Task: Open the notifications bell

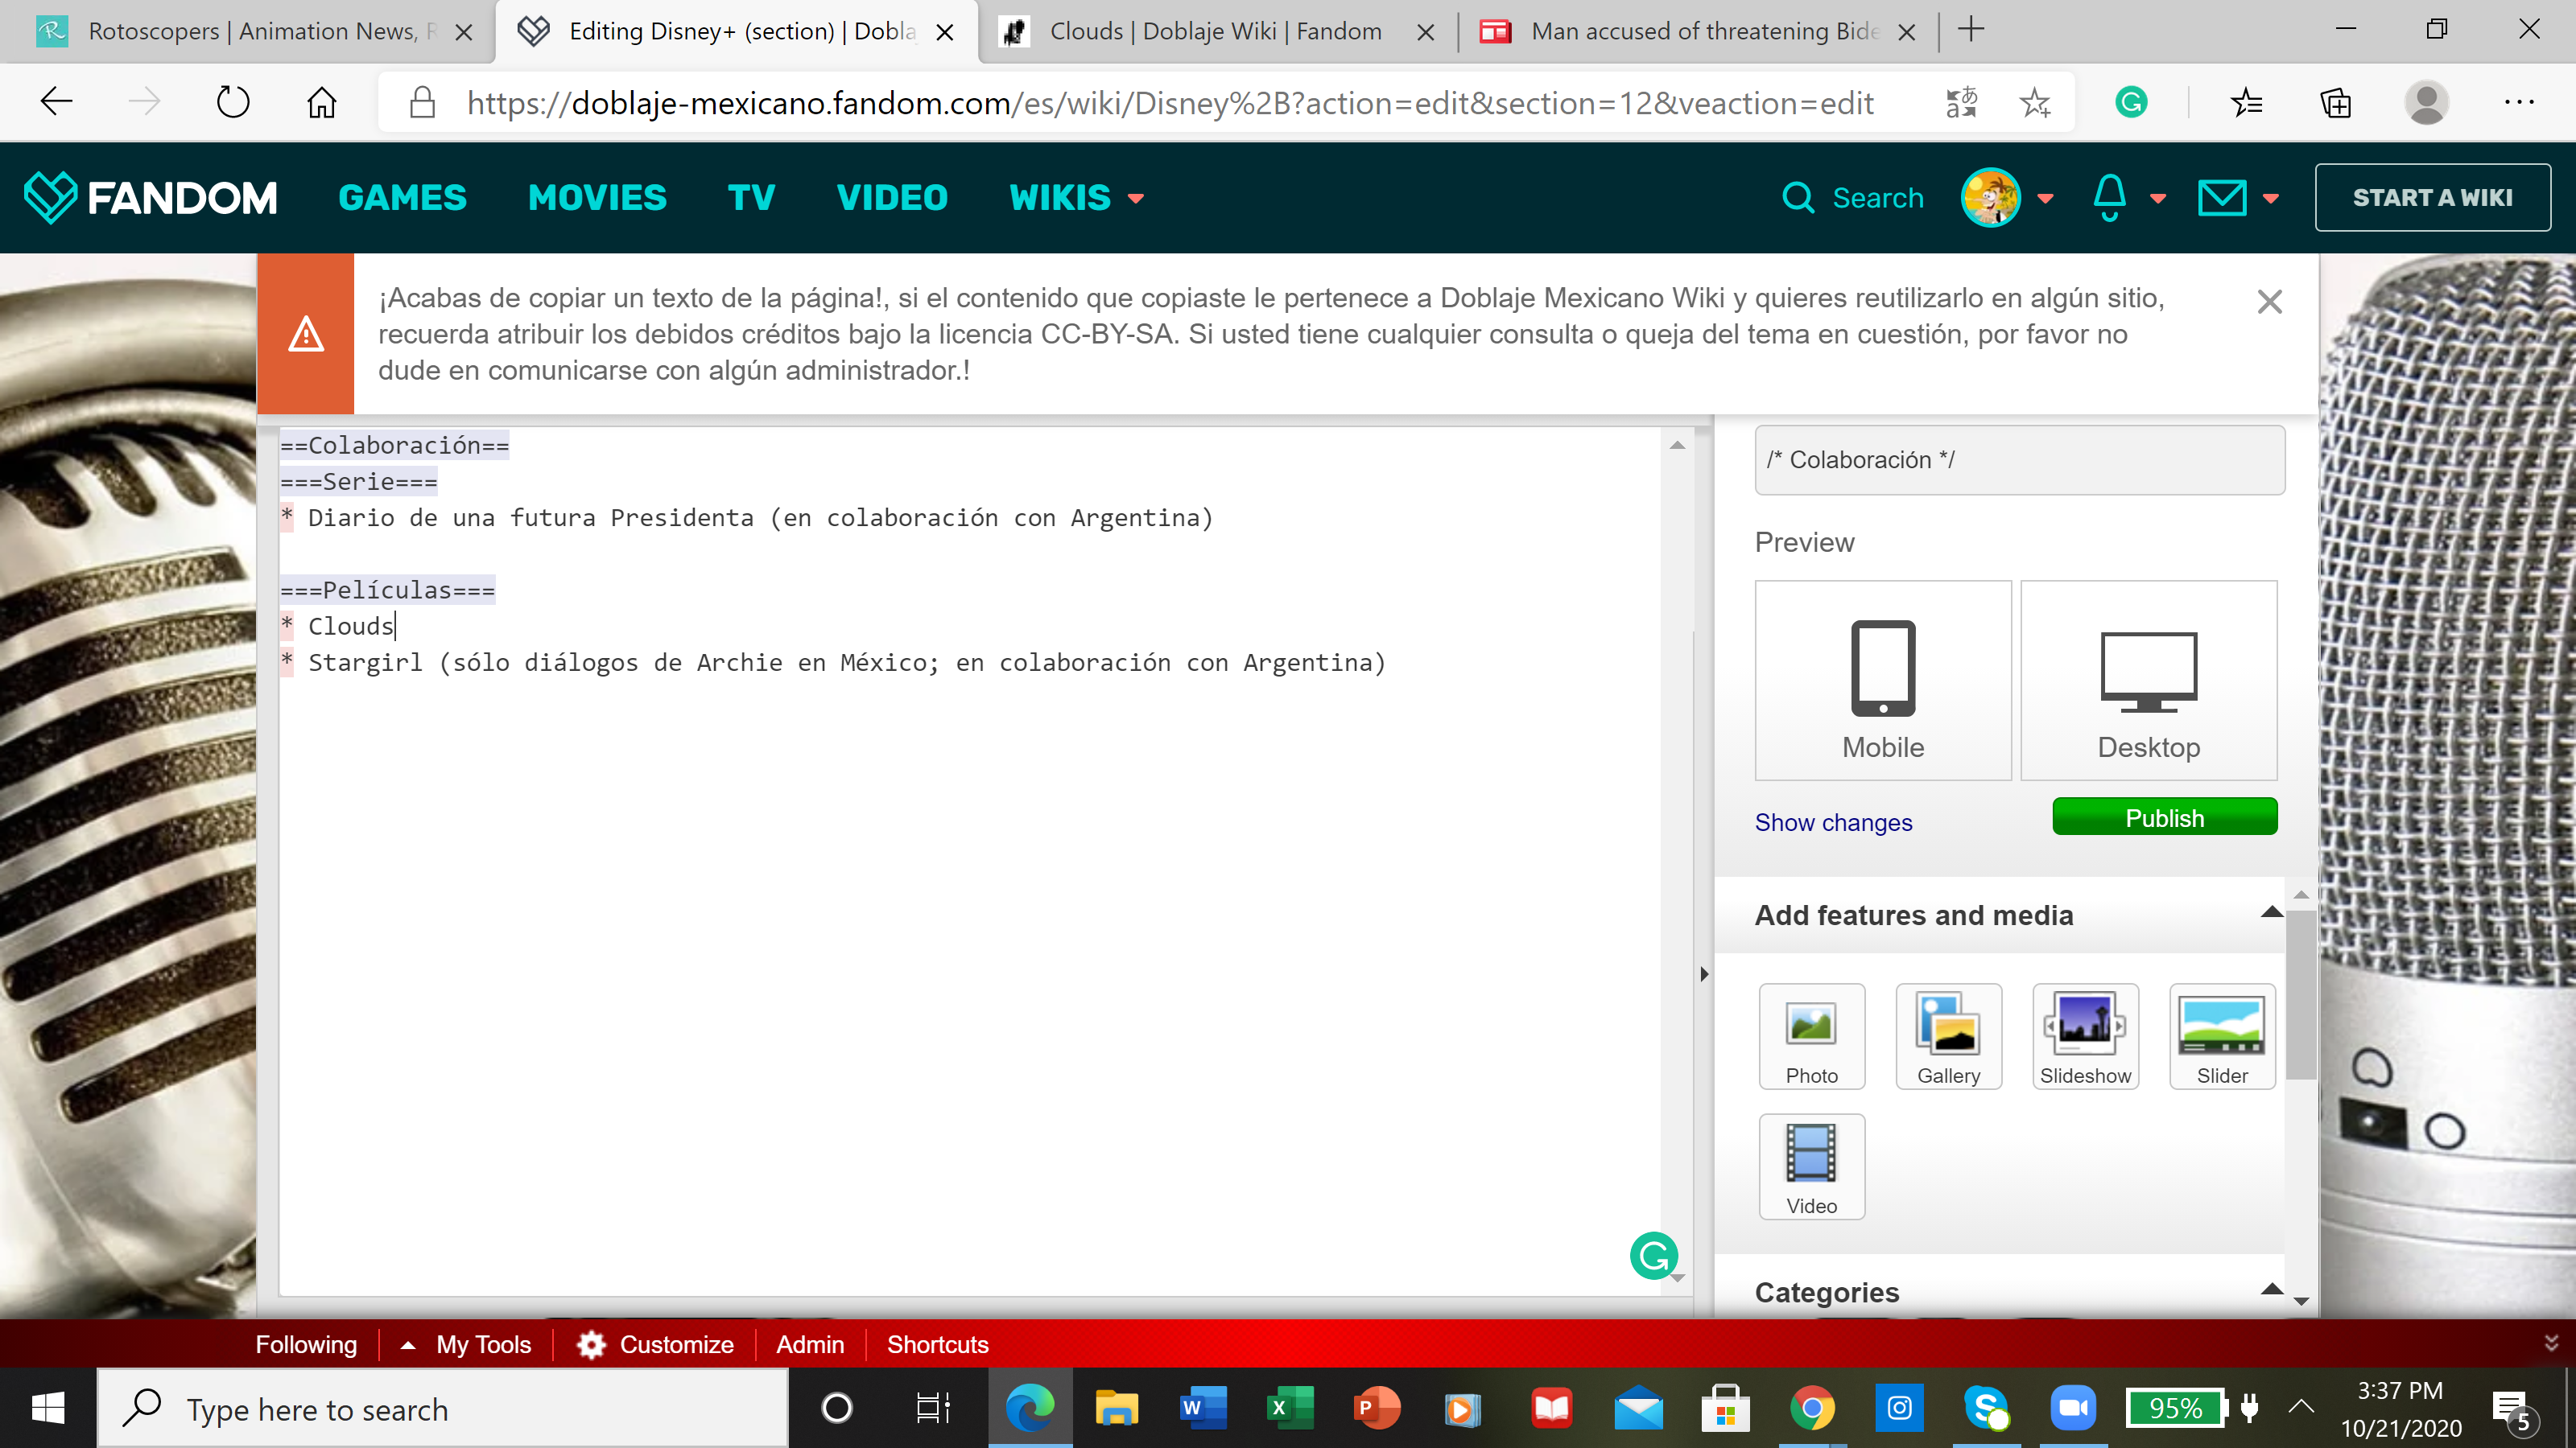Action: click(x=2109, y=198)
